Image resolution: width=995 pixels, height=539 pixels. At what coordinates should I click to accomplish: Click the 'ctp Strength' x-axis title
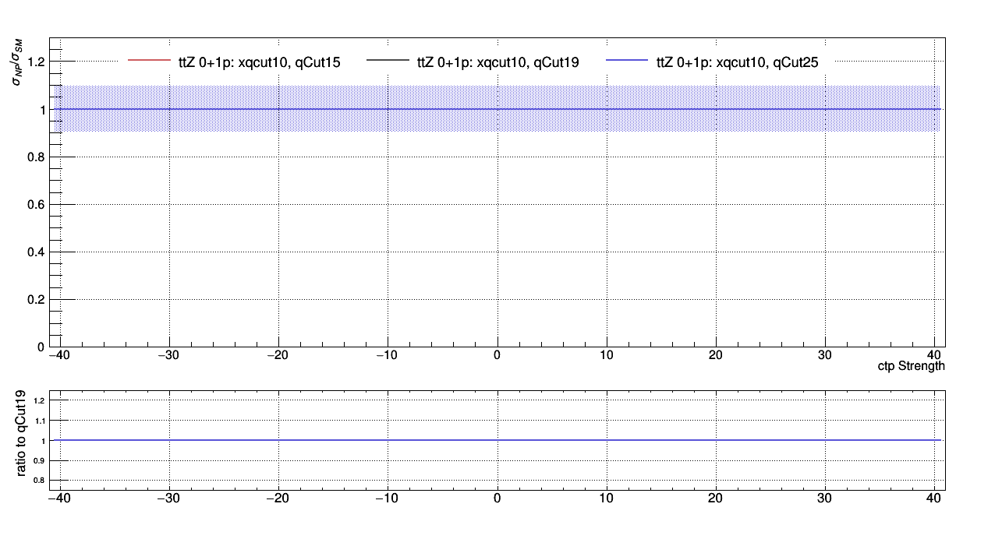(x=912, y=366)
